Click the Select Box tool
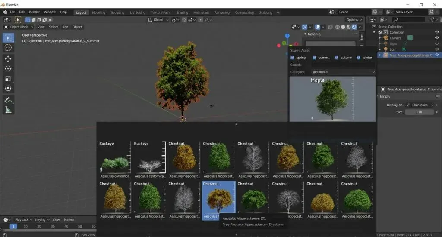Viewport: 442px width, 237px height. coord(8,38)
